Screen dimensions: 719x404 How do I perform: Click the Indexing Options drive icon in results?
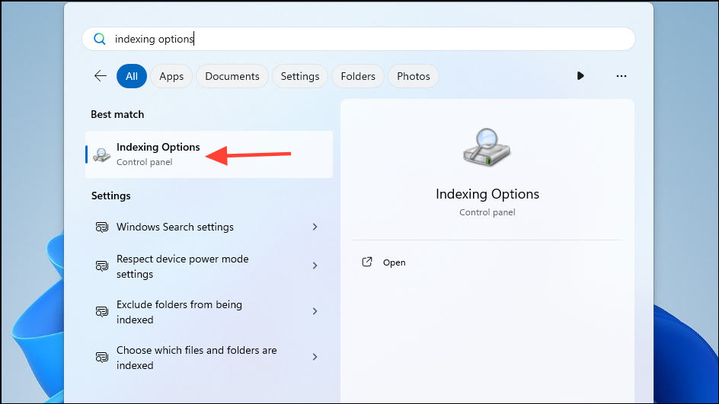coord(102,154)
